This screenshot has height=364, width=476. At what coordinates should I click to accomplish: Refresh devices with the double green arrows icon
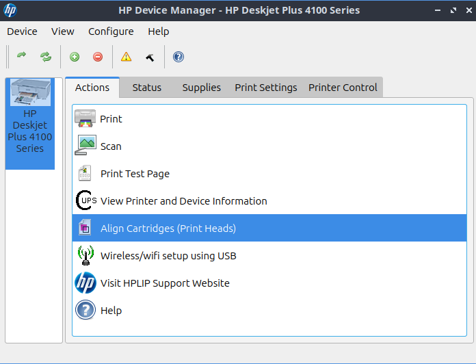tap(46, 57)
